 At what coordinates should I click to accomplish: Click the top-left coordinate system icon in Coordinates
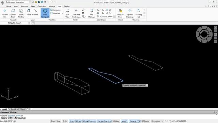(98, 10)
